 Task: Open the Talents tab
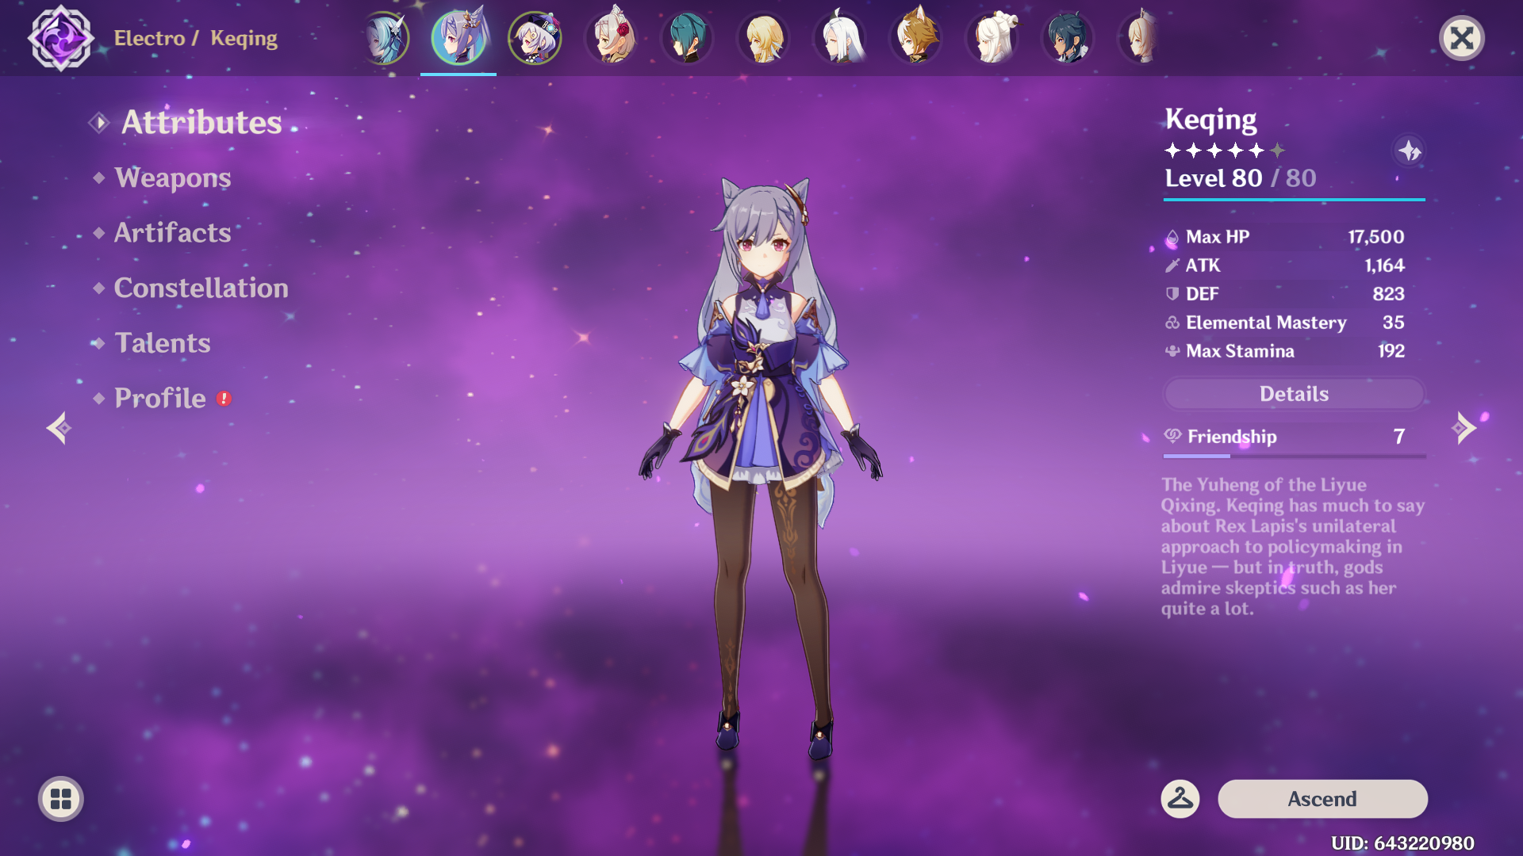tap(163, 342)
